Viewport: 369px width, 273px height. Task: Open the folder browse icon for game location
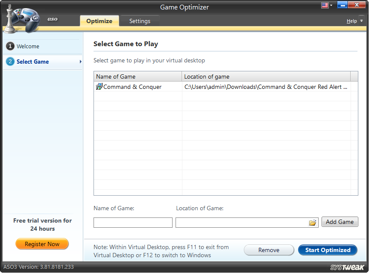pos(313,222)
